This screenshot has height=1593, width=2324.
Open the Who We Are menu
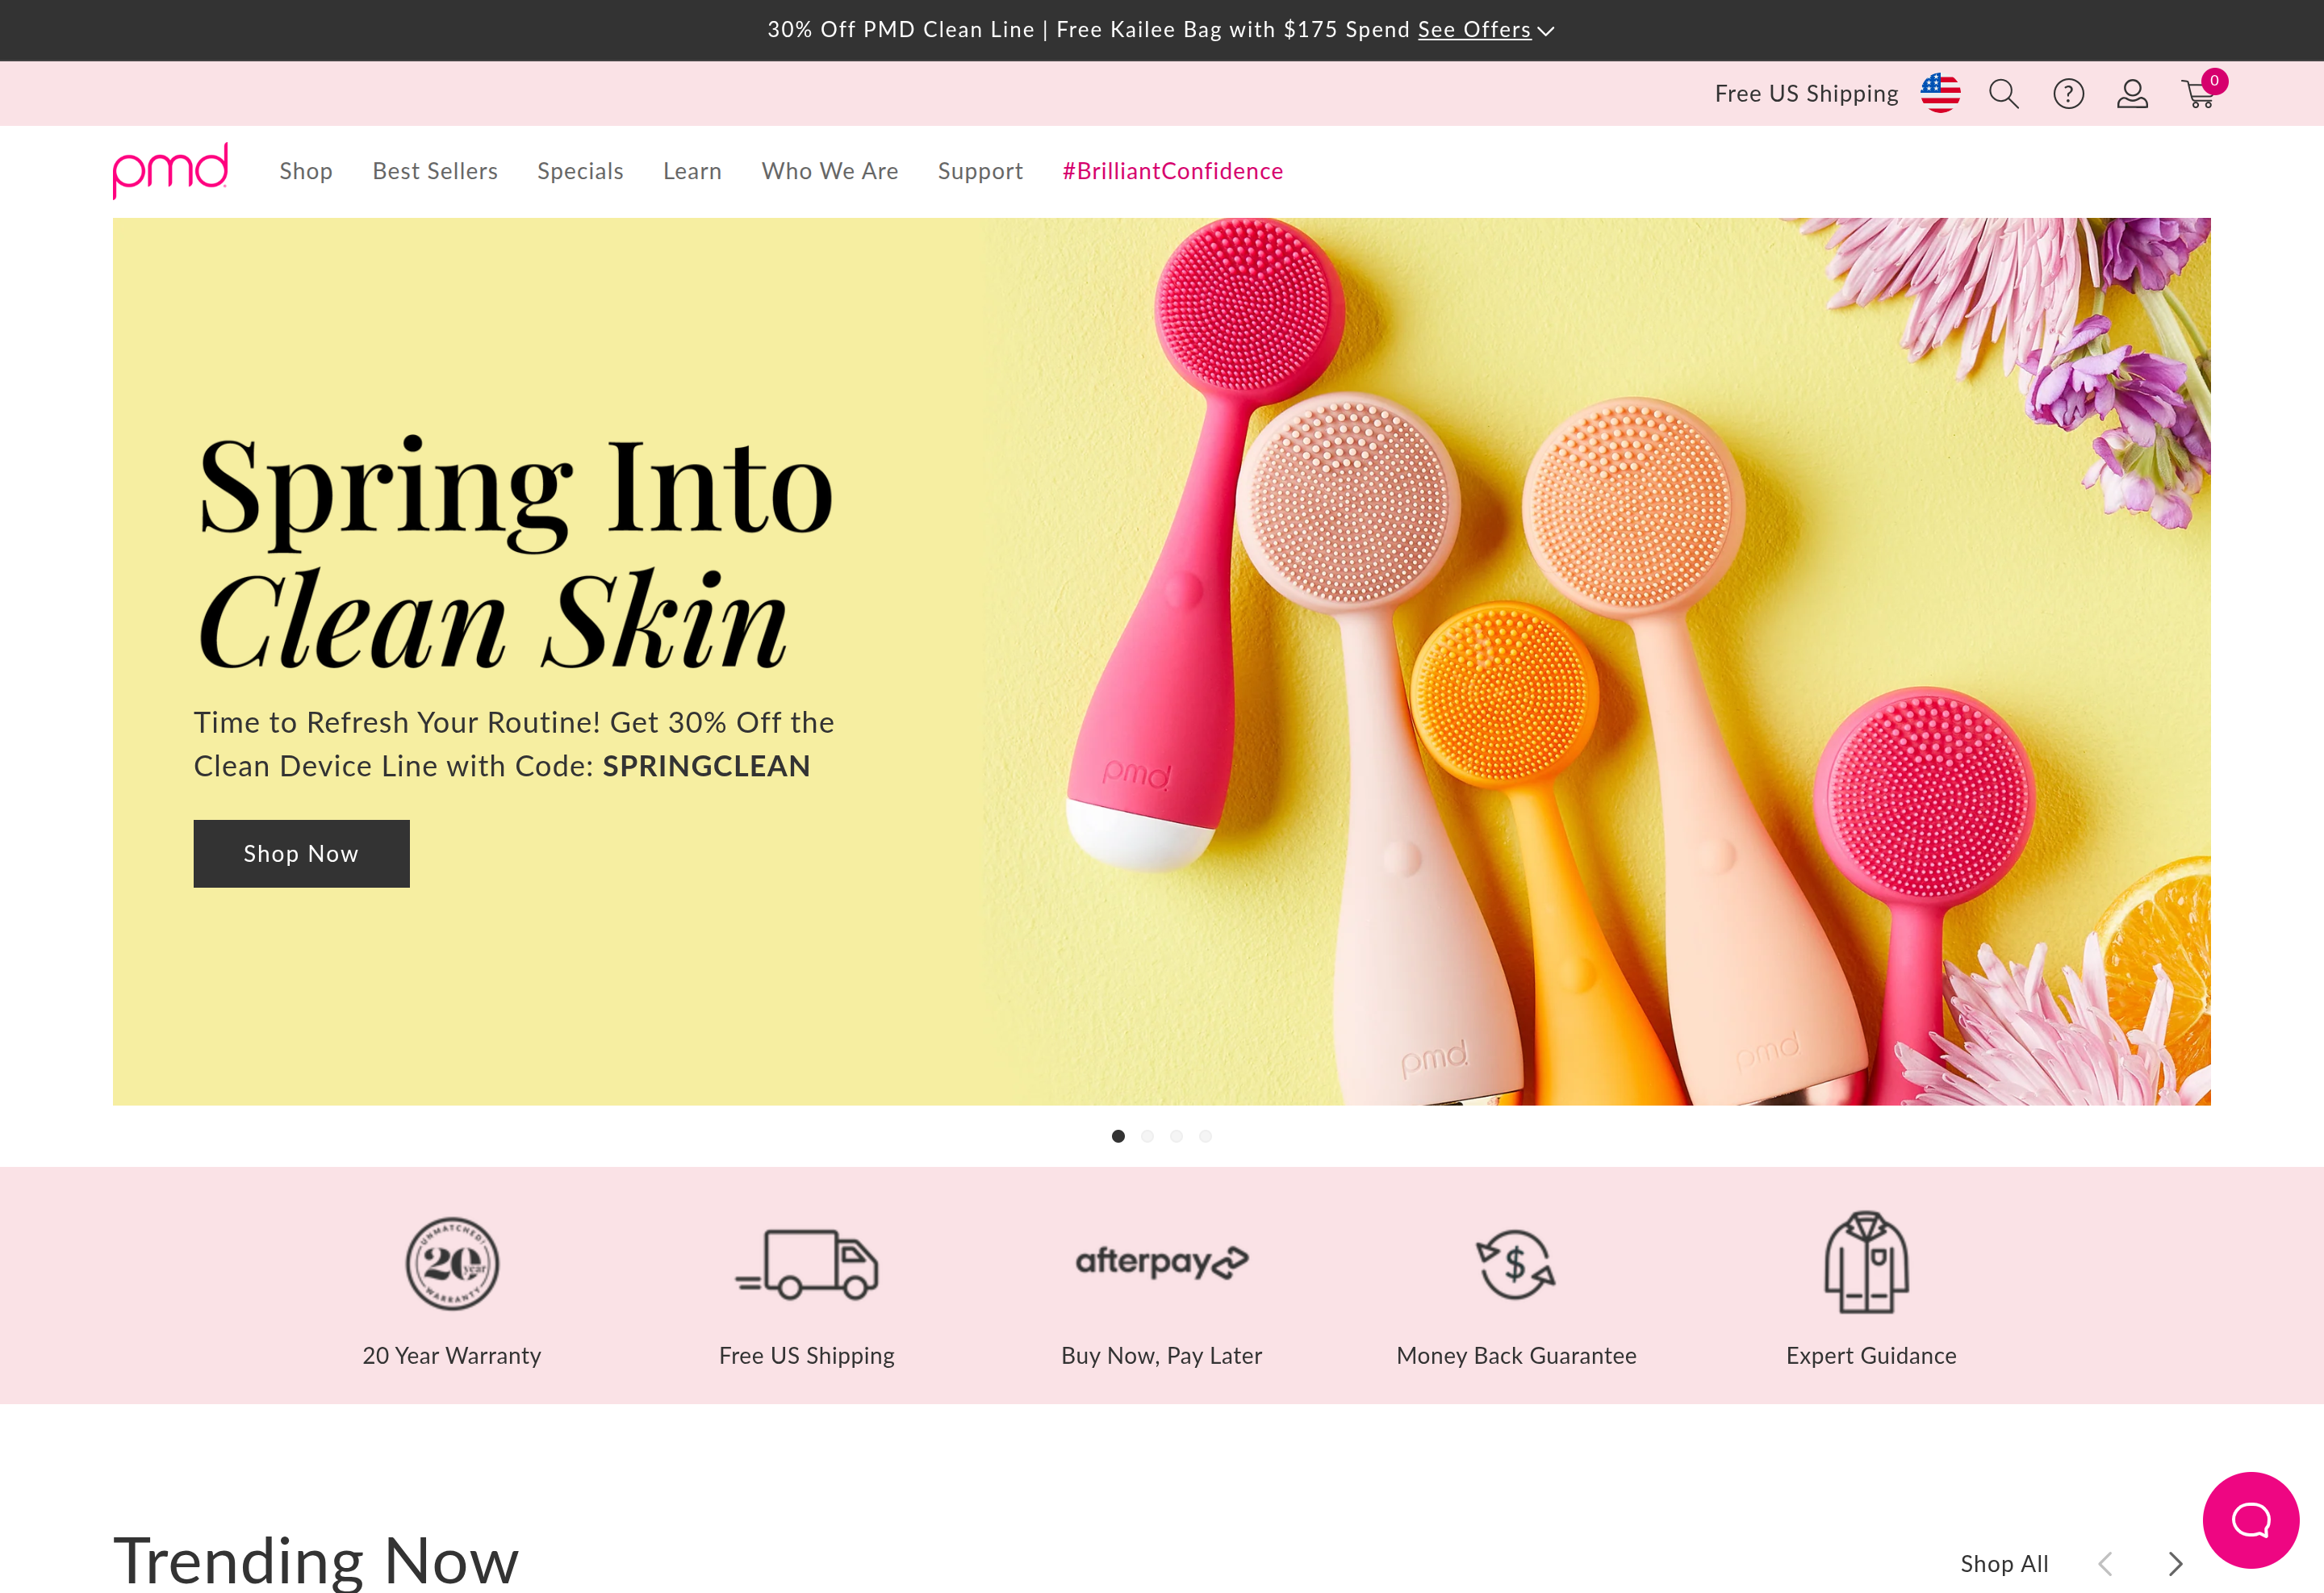(830, 171)
